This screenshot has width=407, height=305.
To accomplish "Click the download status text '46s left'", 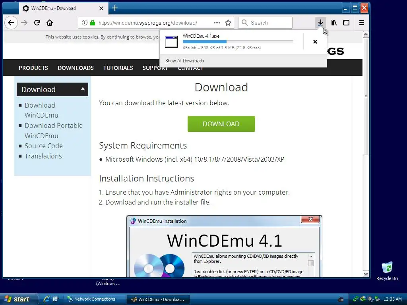I will tap(190, 48).
